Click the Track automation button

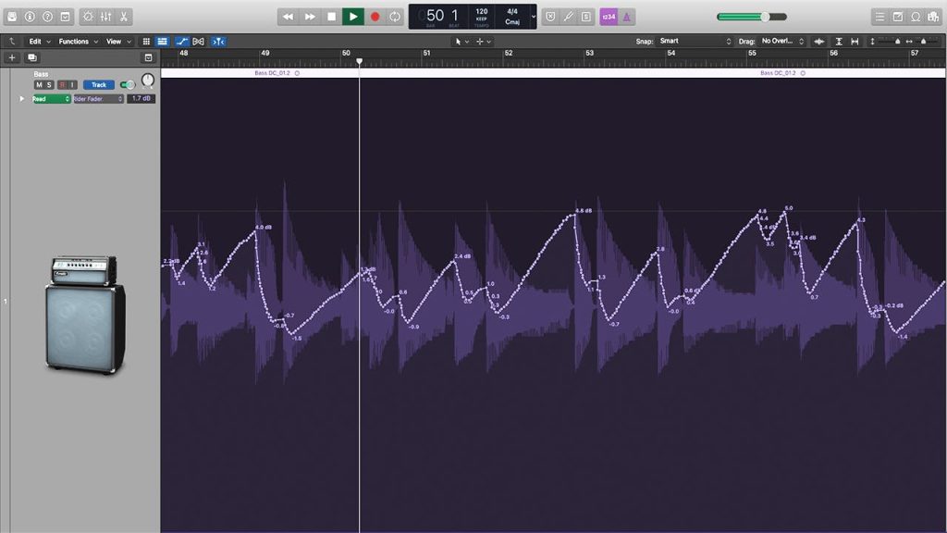[98, 85]
